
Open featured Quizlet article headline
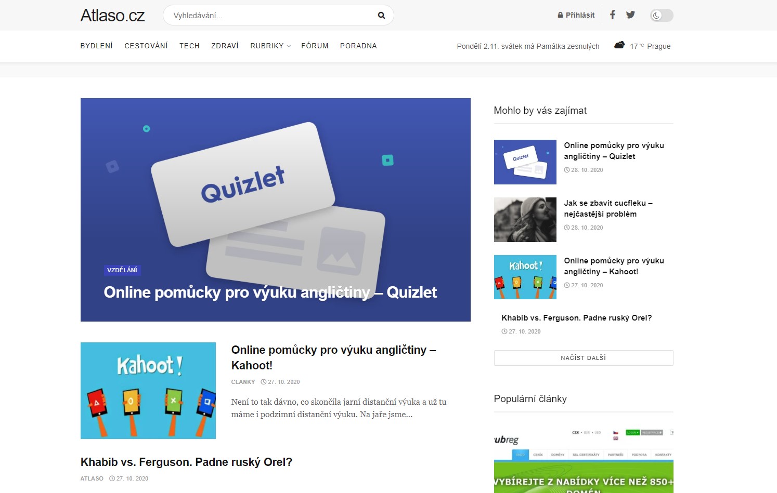click(270, 292)
